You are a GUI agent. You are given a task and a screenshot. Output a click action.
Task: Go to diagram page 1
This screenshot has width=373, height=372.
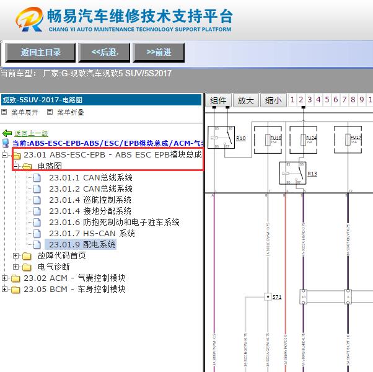pos(292,99)
